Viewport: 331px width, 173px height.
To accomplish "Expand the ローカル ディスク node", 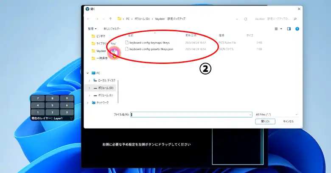I will [89, 81].
